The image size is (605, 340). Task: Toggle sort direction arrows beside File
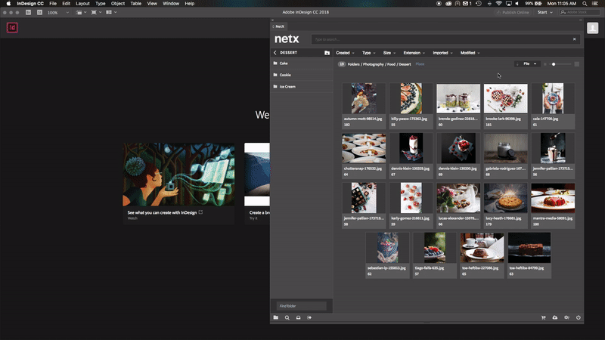pyautogui.click(x=517, y=64)
